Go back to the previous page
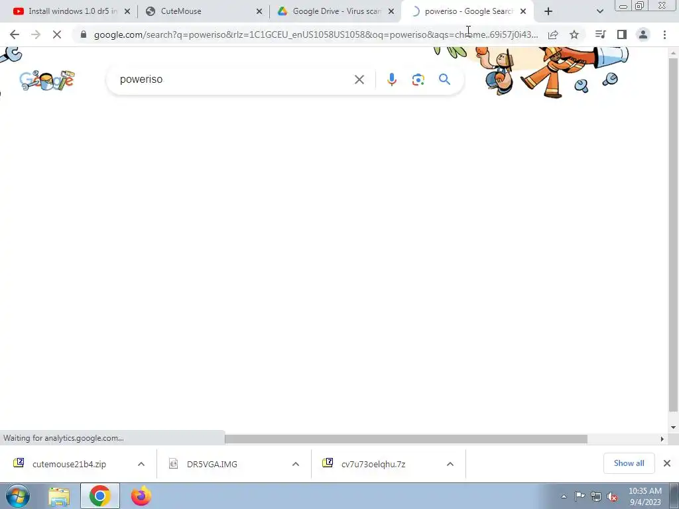Viewport: 679px width, 509px height. tap(15, 34)
